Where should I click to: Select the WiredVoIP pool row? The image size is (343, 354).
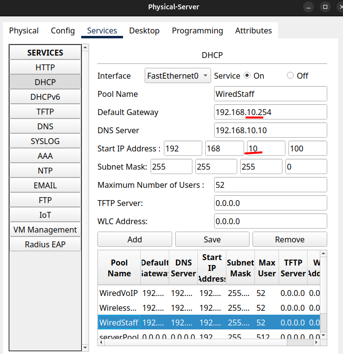coord(209,293)
